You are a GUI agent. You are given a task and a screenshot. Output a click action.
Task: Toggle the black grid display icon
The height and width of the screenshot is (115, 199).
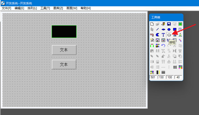coord(175,67)
